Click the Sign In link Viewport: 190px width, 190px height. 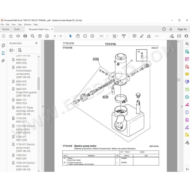(182, 29)
